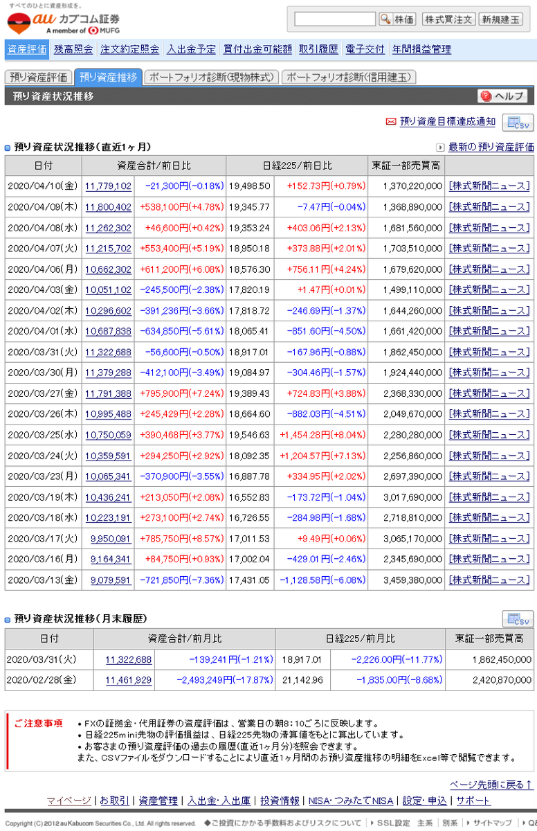Viewport: 537px width, 831px height.
Task: Click in the stock search input field
Action: tap(335, 19)
